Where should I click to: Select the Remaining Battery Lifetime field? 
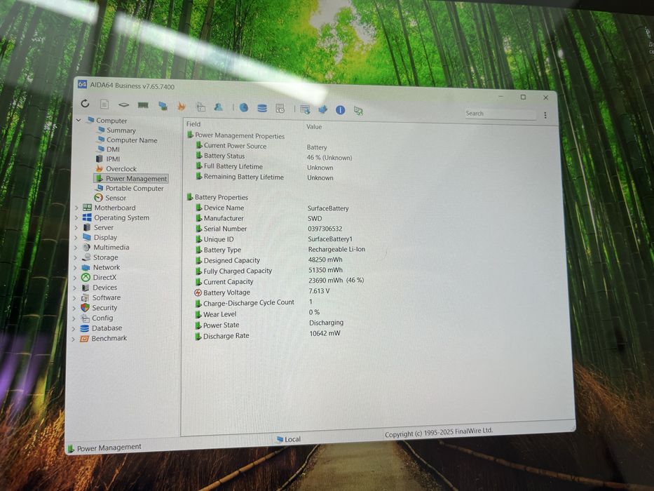[x=243, y=177]
